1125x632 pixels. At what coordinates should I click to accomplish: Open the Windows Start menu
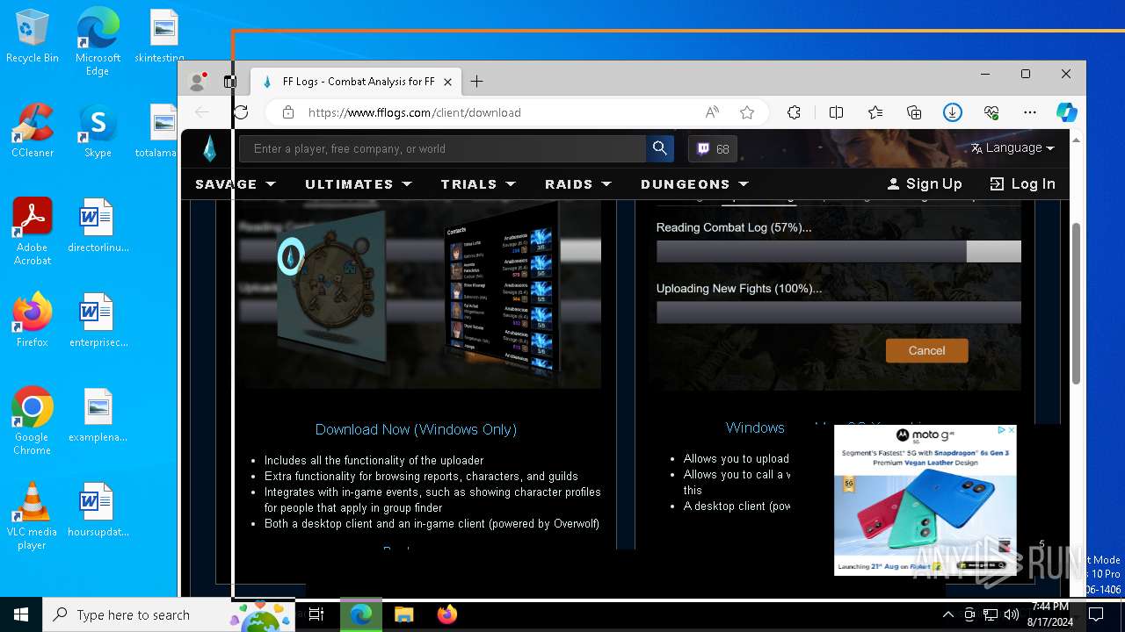tap(21, 614)
